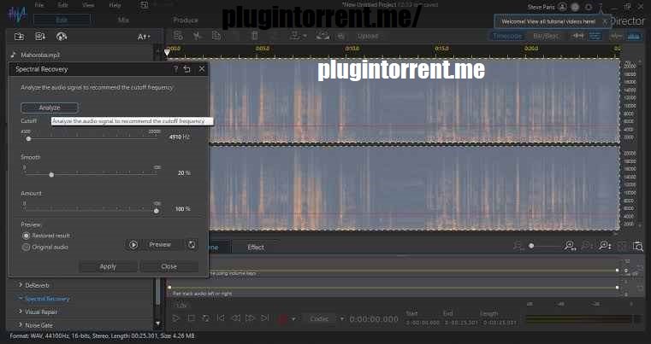Expand the Noise Gate item

21,324
